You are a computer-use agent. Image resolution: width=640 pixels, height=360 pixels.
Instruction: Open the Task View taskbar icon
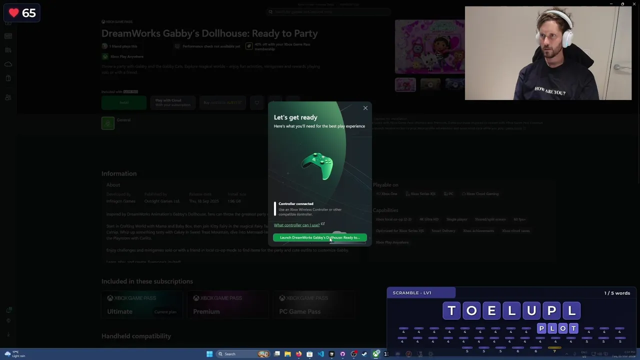click(276, 354)
